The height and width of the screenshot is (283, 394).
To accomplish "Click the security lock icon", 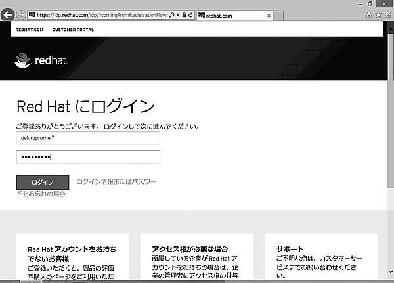I will tap(184, 15).
